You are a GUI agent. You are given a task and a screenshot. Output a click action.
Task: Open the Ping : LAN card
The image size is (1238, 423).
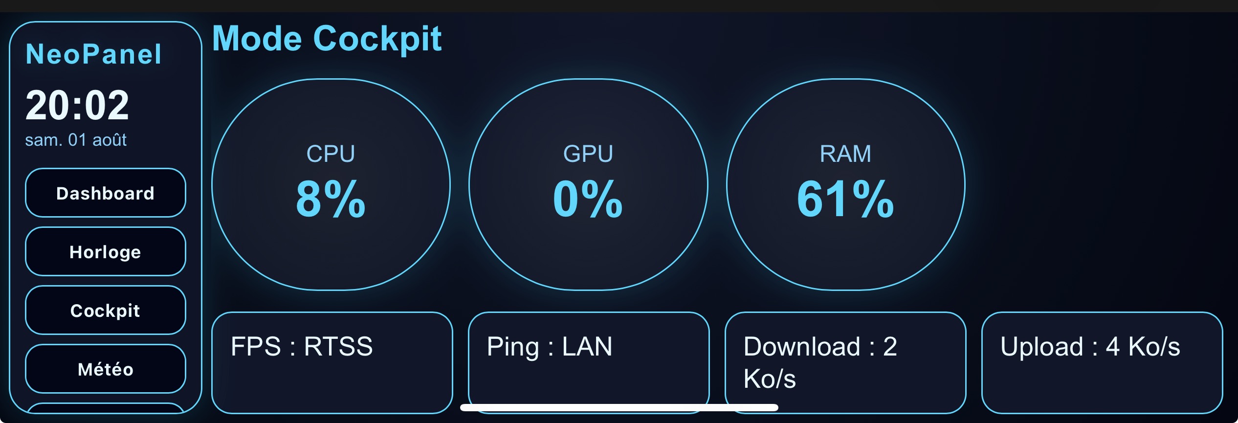[589, 363]
